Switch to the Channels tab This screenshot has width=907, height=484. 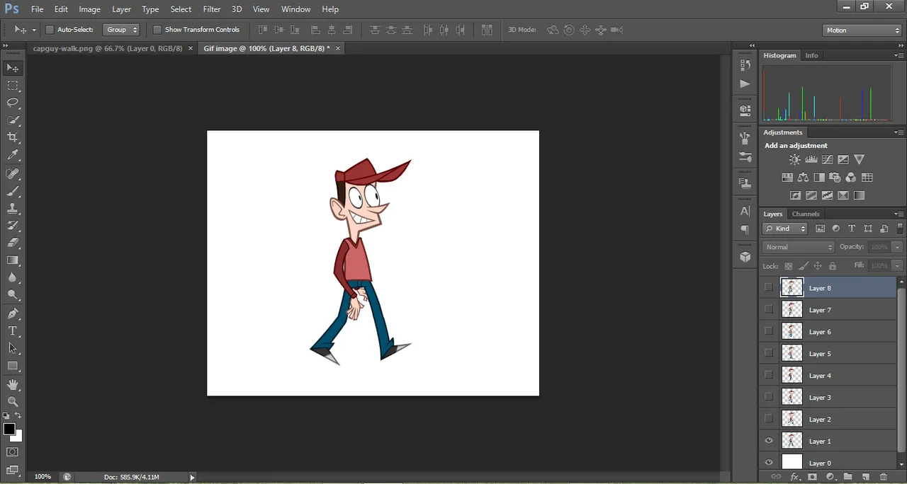point(806,214)
